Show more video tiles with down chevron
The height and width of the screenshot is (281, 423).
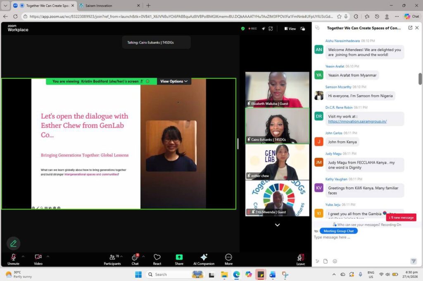(277, 225)
